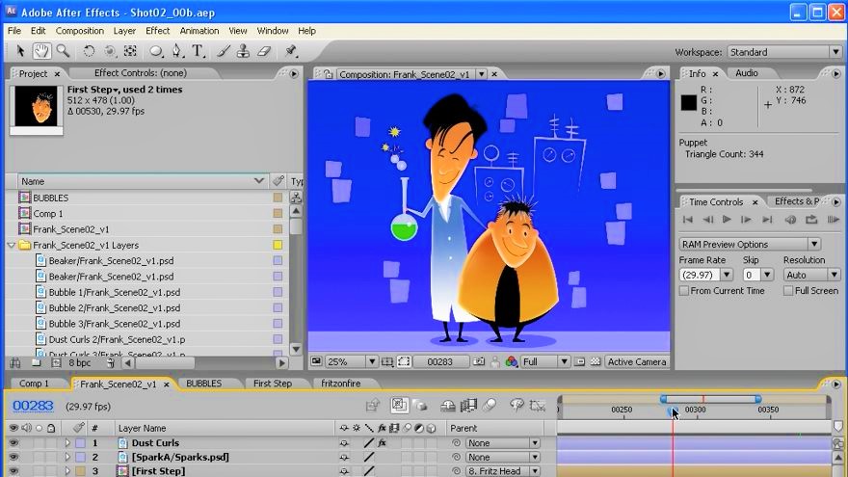Switch to the fritzonfire timeline tab

pos(341,384)
